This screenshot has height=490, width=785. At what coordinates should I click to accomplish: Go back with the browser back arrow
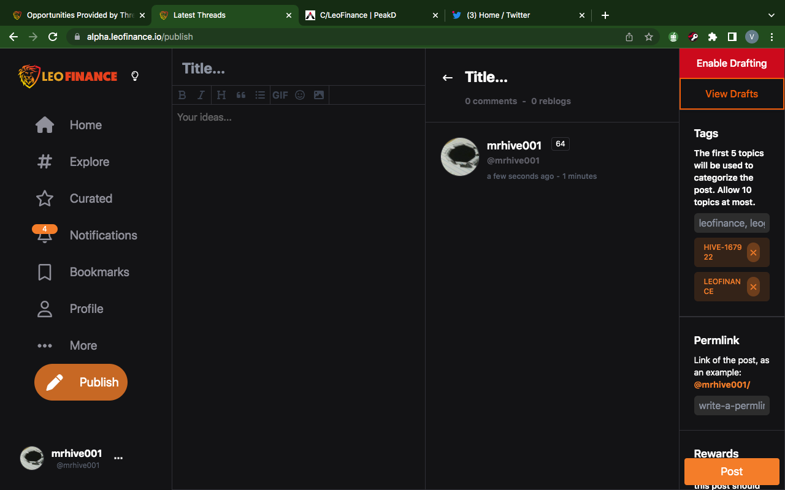(13, 37)
